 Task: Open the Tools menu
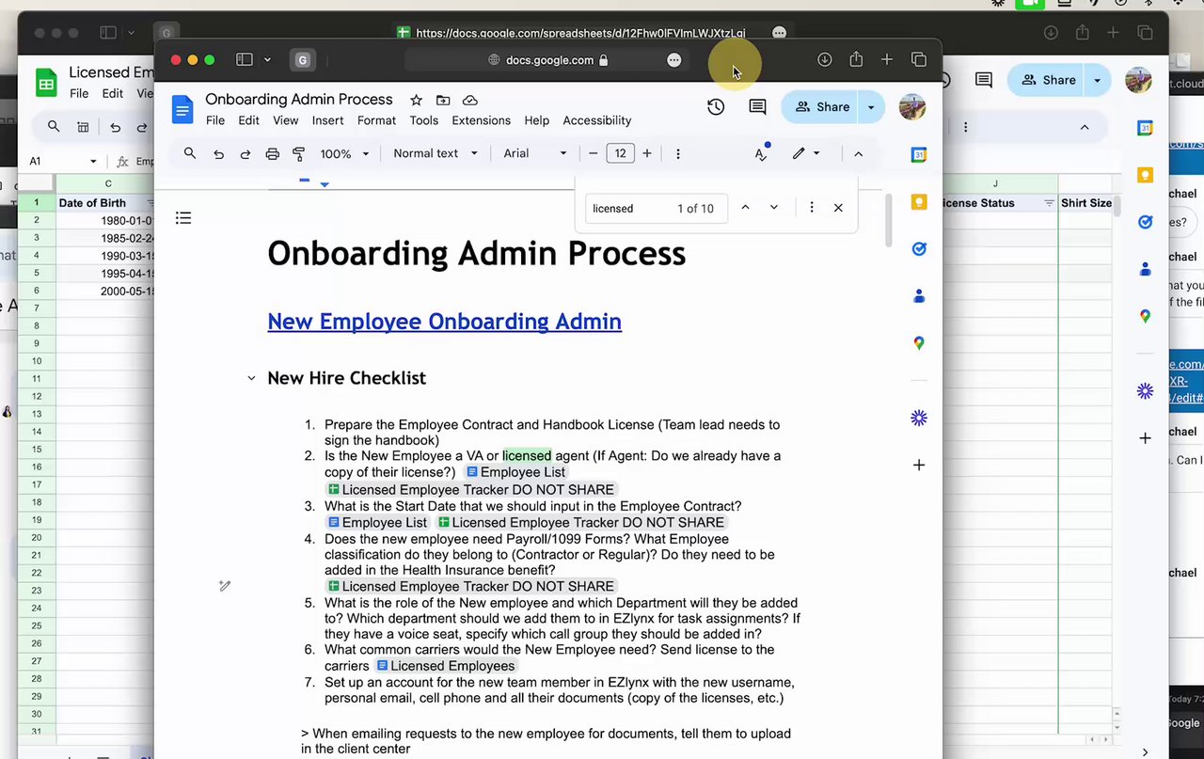pyautogui.click(x=424, y=120)
